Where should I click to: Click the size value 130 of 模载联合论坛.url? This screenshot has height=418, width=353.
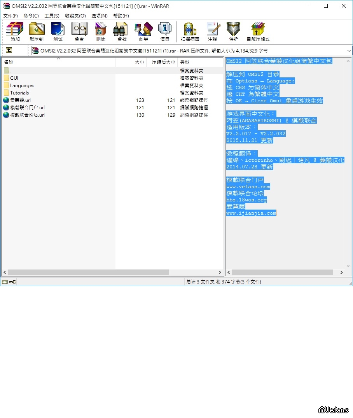point(140,115)
